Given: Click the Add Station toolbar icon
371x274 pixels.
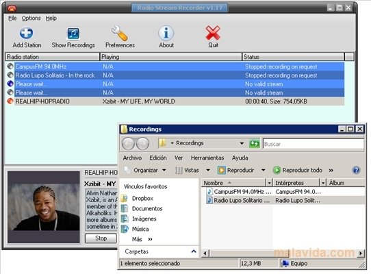Looking at the screenshot, I should pos(26,33).
